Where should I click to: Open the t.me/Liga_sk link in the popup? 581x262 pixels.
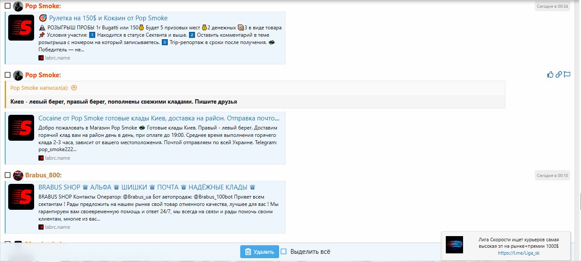tap(518, 253)
